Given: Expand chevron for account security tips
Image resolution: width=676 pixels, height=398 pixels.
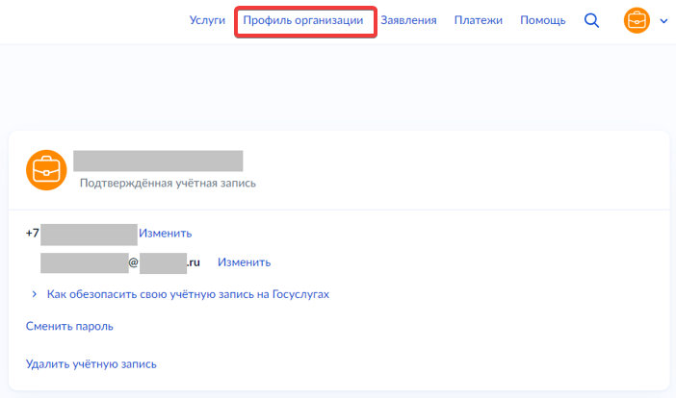Looking at the screenshot, I should [x=34, y=294].
